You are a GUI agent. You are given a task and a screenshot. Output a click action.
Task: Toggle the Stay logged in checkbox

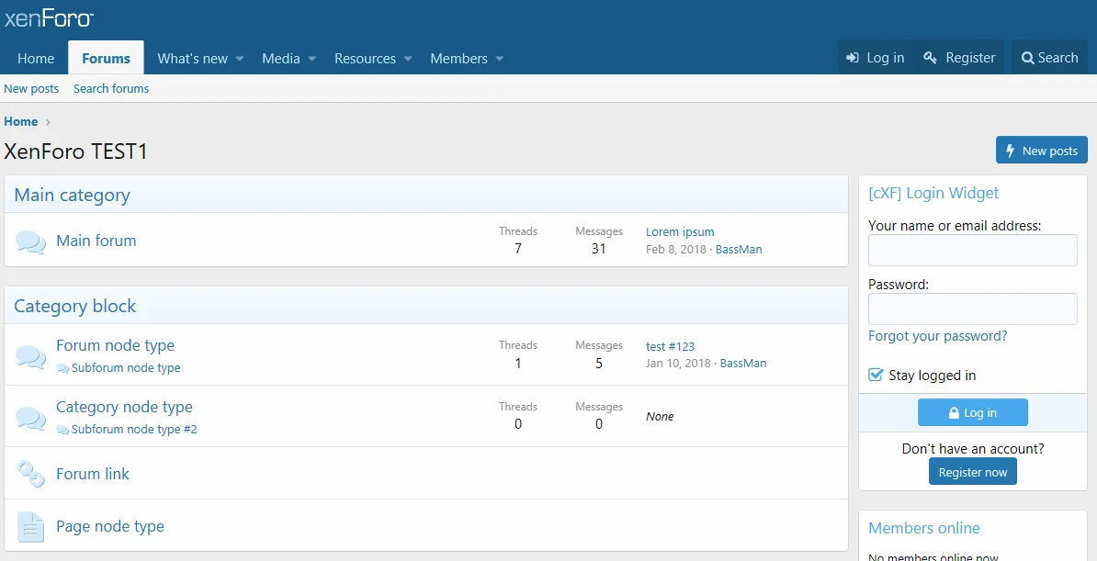pos(876,375)
